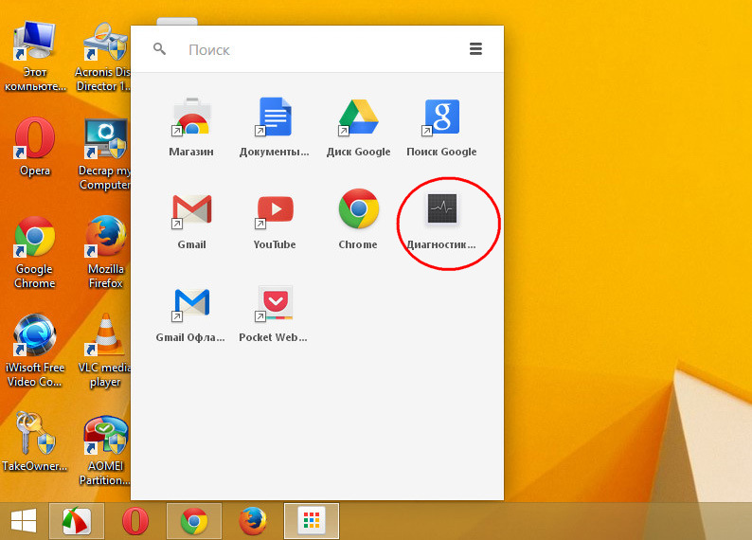Open the launcher hamburger menu
The height and width of the screenshot is (540, 752).
(x=475, y=49)
